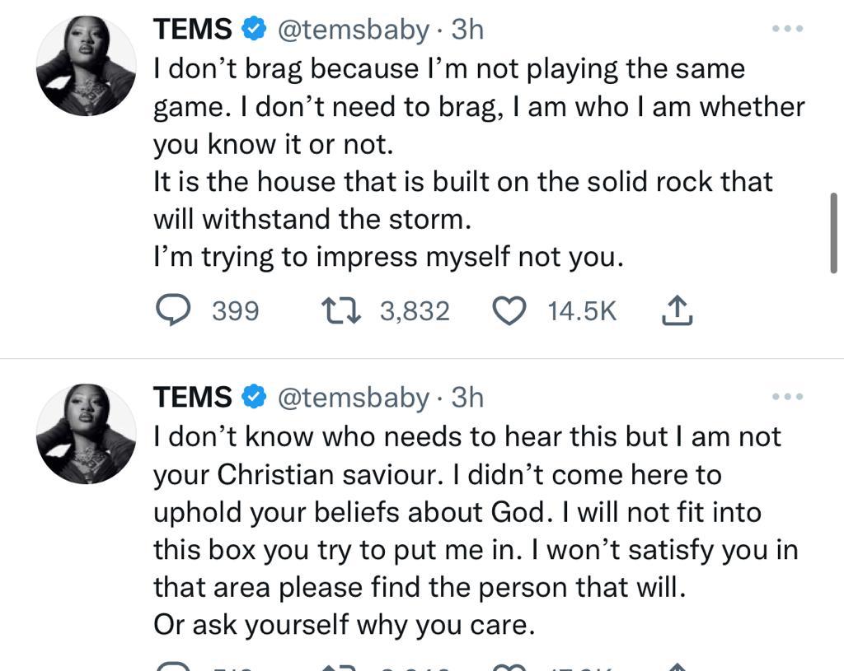Click verified badge on second TEMS tweet

coord(253,398)
